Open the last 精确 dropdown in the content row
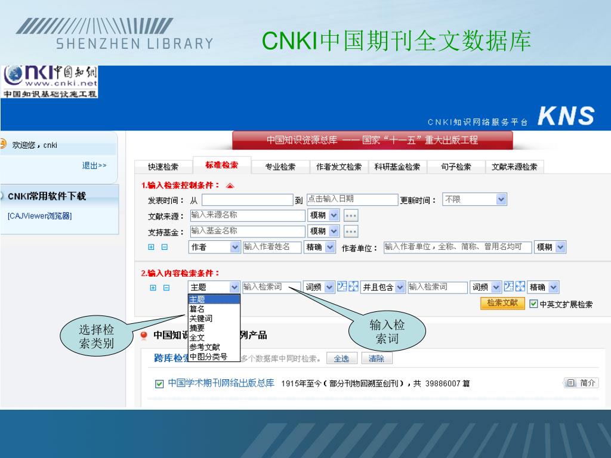This screenshot has height=458, width=611. coord(543,287)
